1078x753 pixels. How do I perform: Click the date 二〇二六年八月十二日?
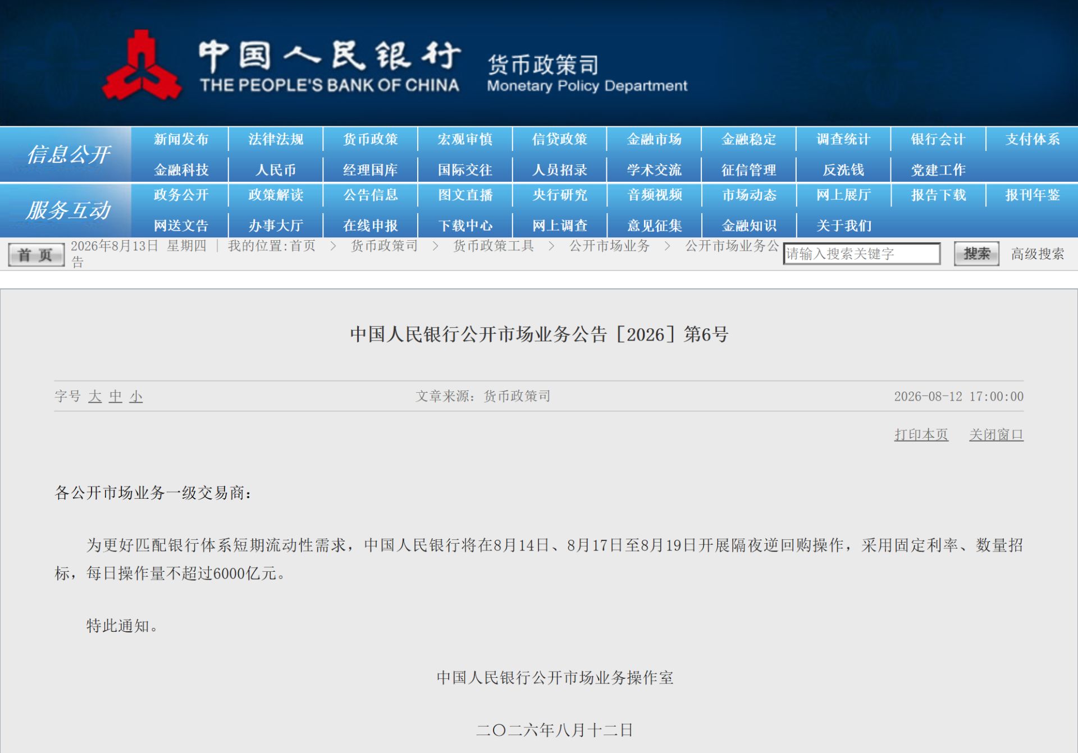pos(555,730)
